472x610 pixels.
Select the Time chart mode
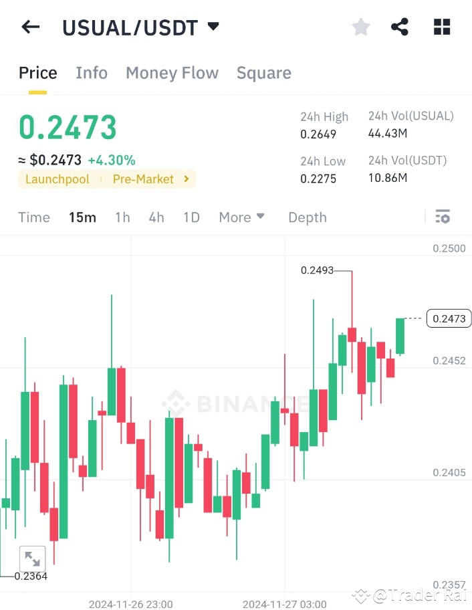point(33,217)
